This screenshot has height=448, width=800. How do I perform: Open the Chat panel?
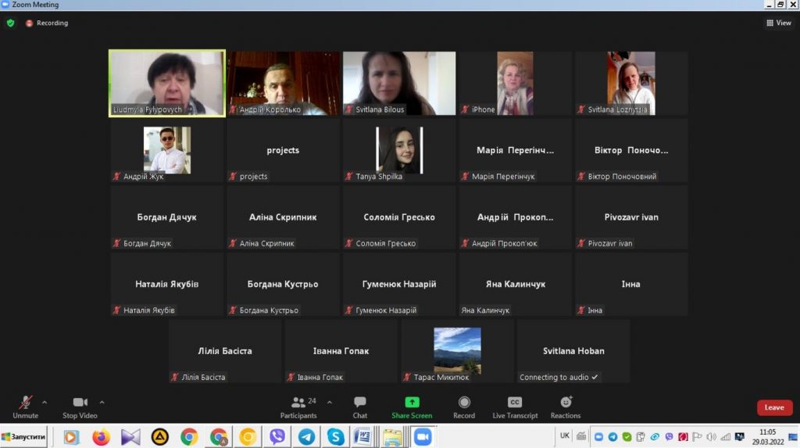359,406
